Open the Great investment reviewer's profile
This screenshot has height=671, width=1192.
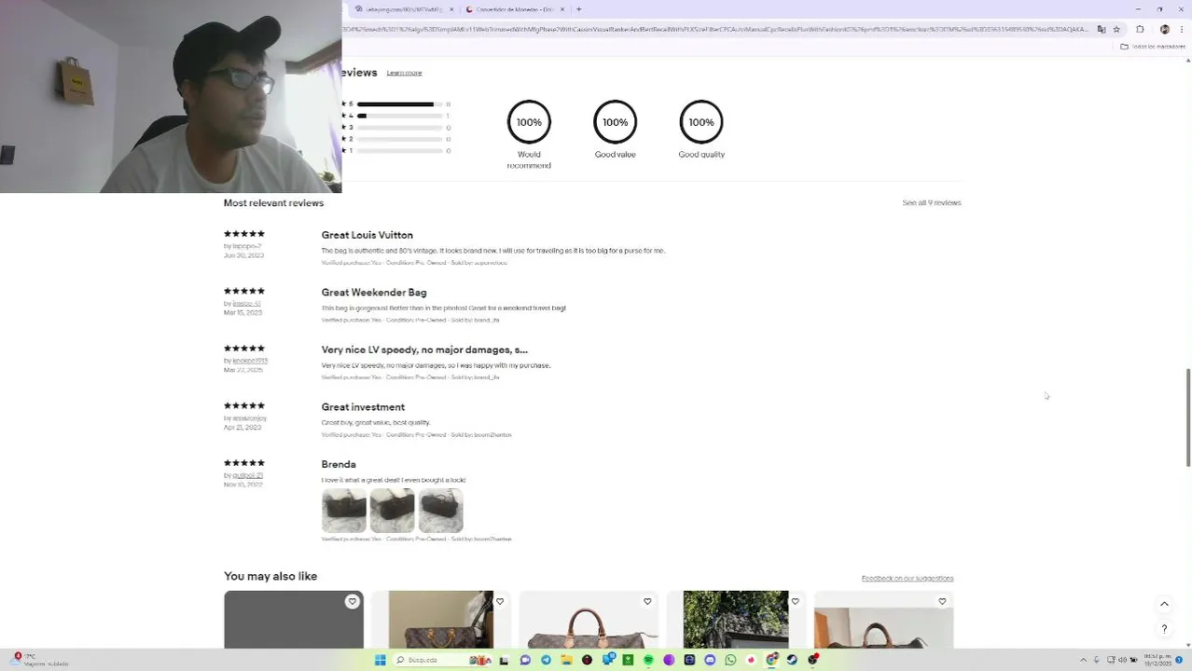click(x=250, y=418)
